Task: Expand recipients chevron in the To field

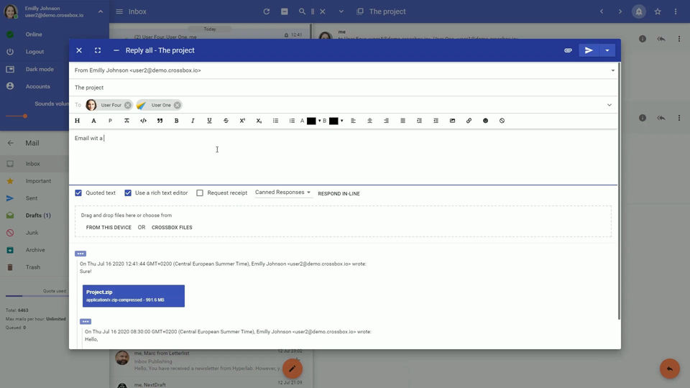Action: [x=609, y=105]
